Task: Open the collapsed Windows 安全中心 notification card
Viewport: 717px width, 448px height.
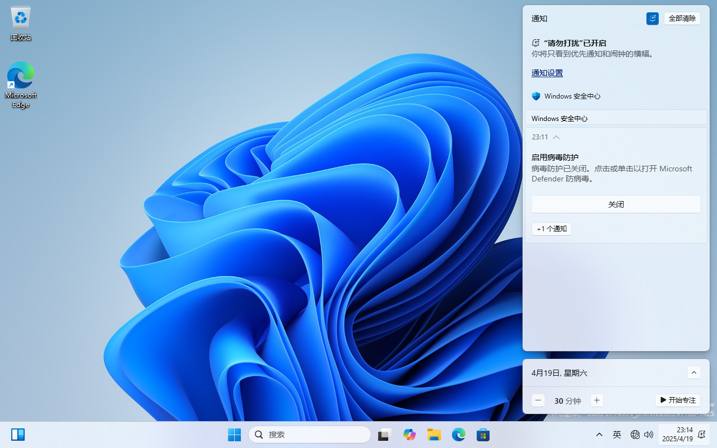Action: [616, 118]
